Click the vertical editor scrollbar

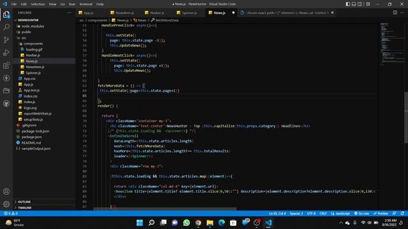point(406,117)
